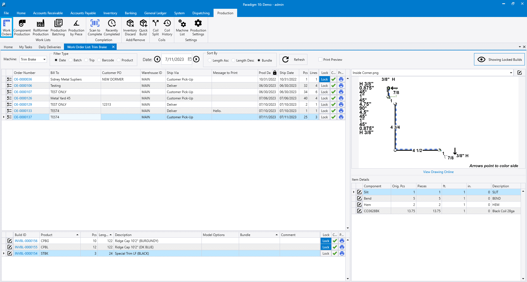Sort by Length Desc

233,61
